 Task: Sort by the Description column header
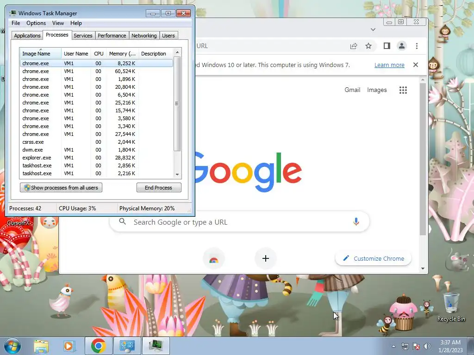[156, 54]
